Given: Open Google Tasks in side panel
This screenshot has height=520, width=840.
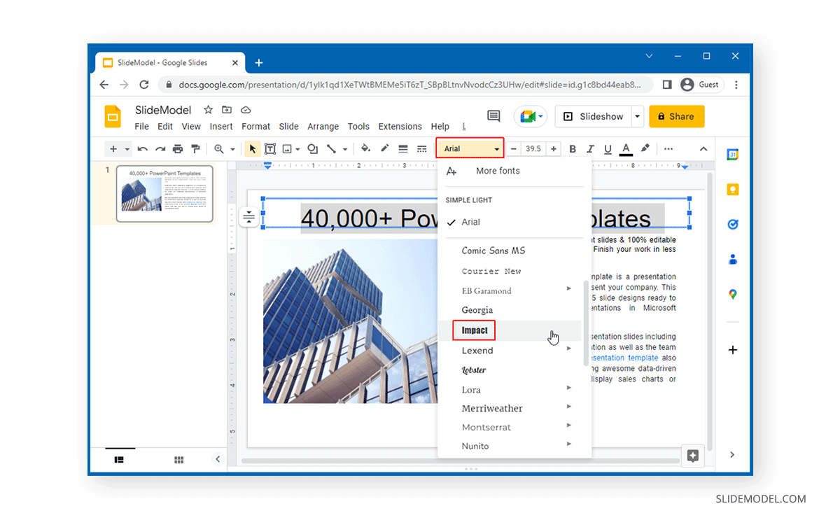Looking at the screenshot, I should 732,225.
